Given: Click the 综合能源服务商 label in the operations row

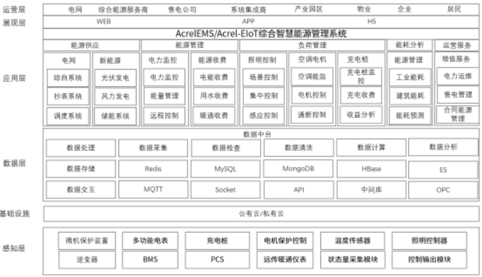Looking at the screenshot, I should 123,10.
